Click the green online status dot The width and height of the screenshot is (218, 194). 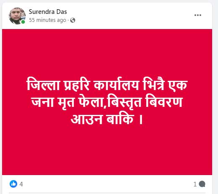[x=23, y=22]
